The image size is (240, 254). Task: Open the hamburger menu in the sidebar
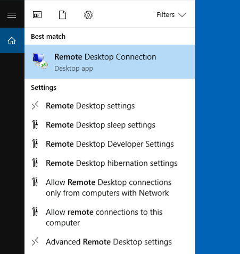[12, 15]
